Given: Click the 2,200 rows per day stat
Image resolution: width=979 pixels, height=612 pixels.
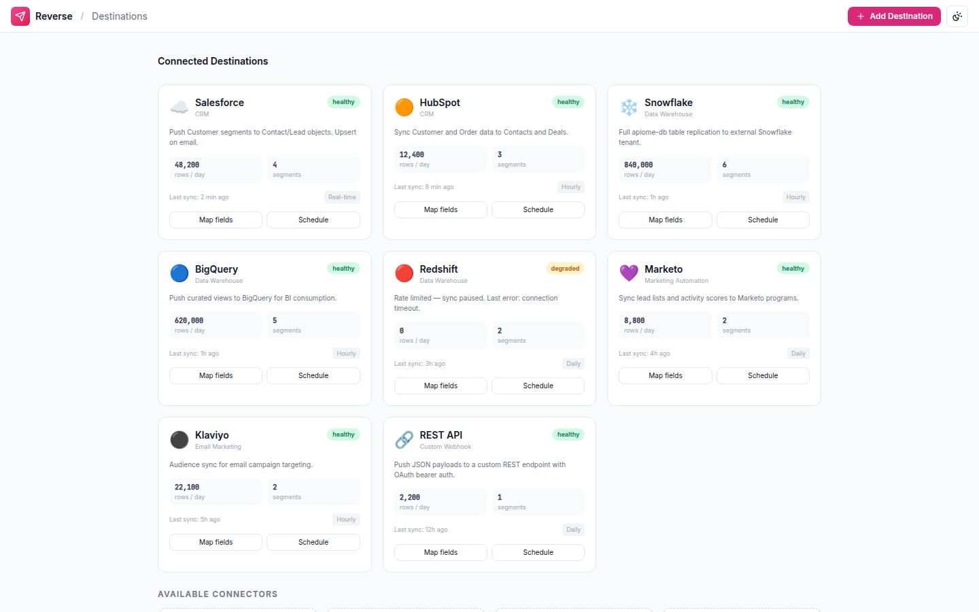Looking at the screenshot, I should 441,502.
